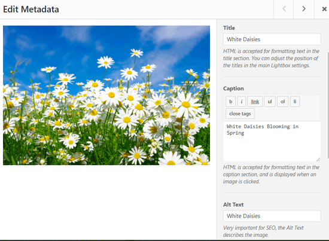Go to the previous image arrow
Image resolution: width=329 pixels, height=241 pixels.
(x=284, y=9)
